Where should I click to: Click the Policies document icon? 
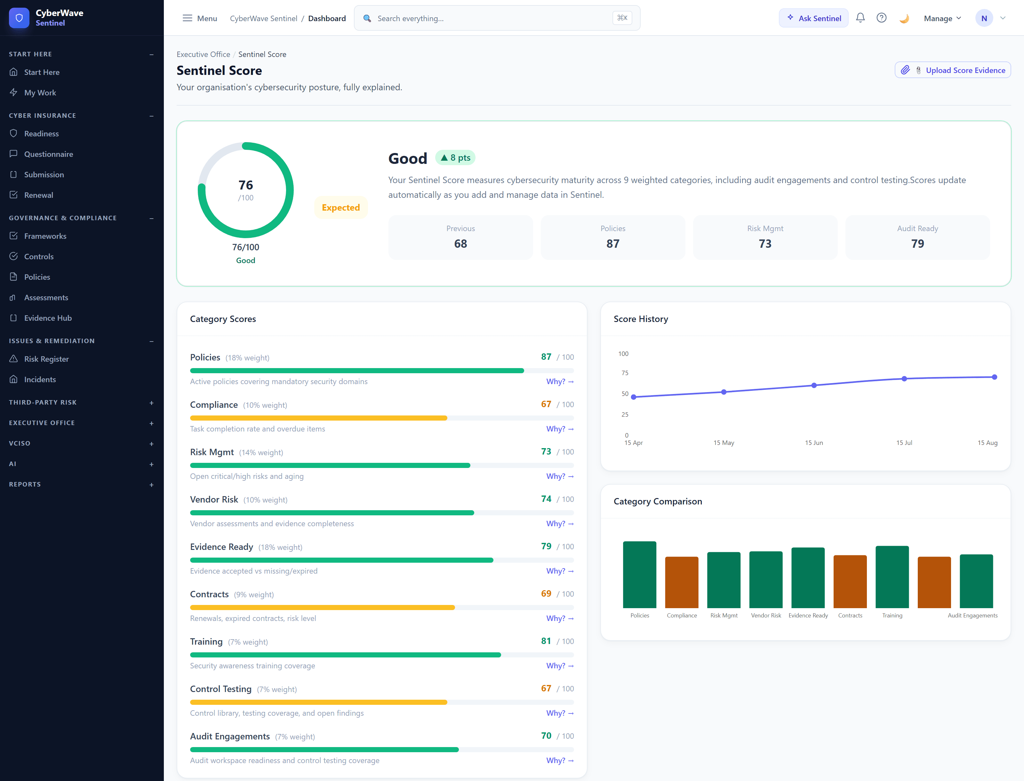pyautogui.click(x=13, y=277)
